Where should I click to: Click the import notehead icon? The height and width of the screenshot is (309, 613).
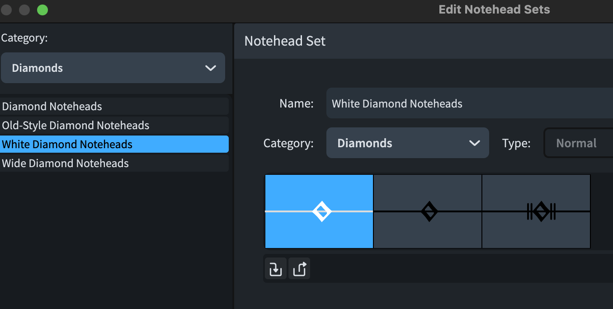click(275, 269)
